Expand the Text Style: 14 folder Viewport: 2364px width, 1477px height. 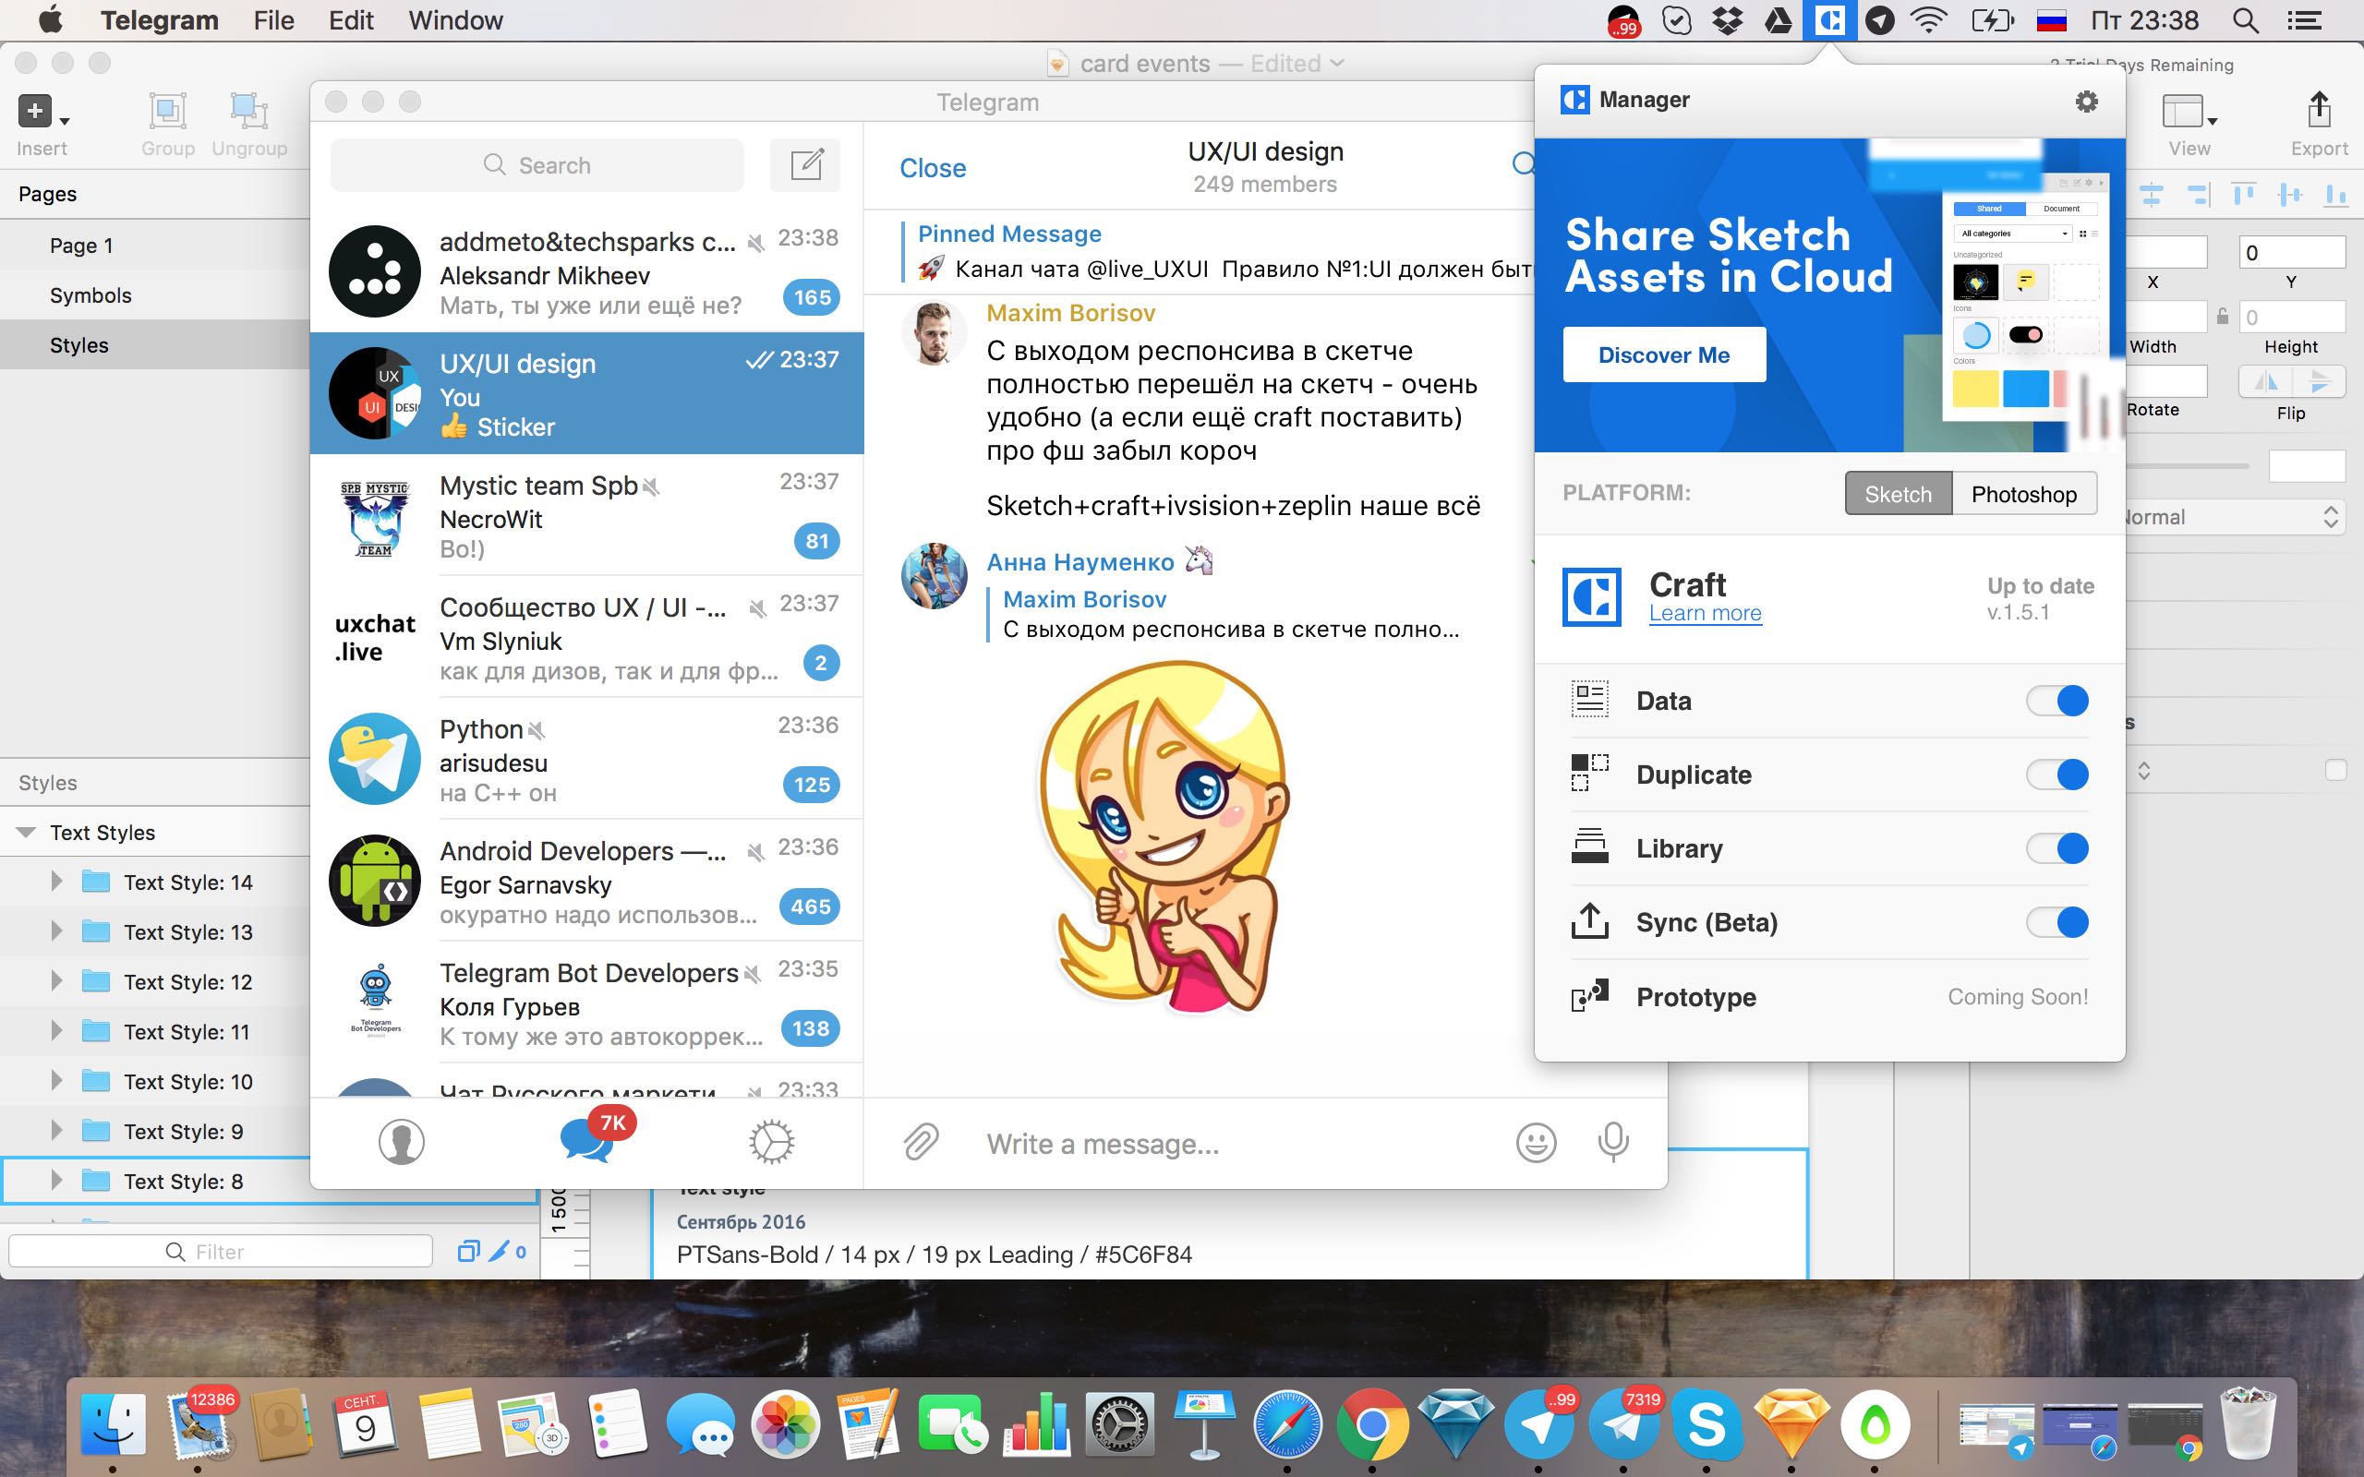(55, 881)
